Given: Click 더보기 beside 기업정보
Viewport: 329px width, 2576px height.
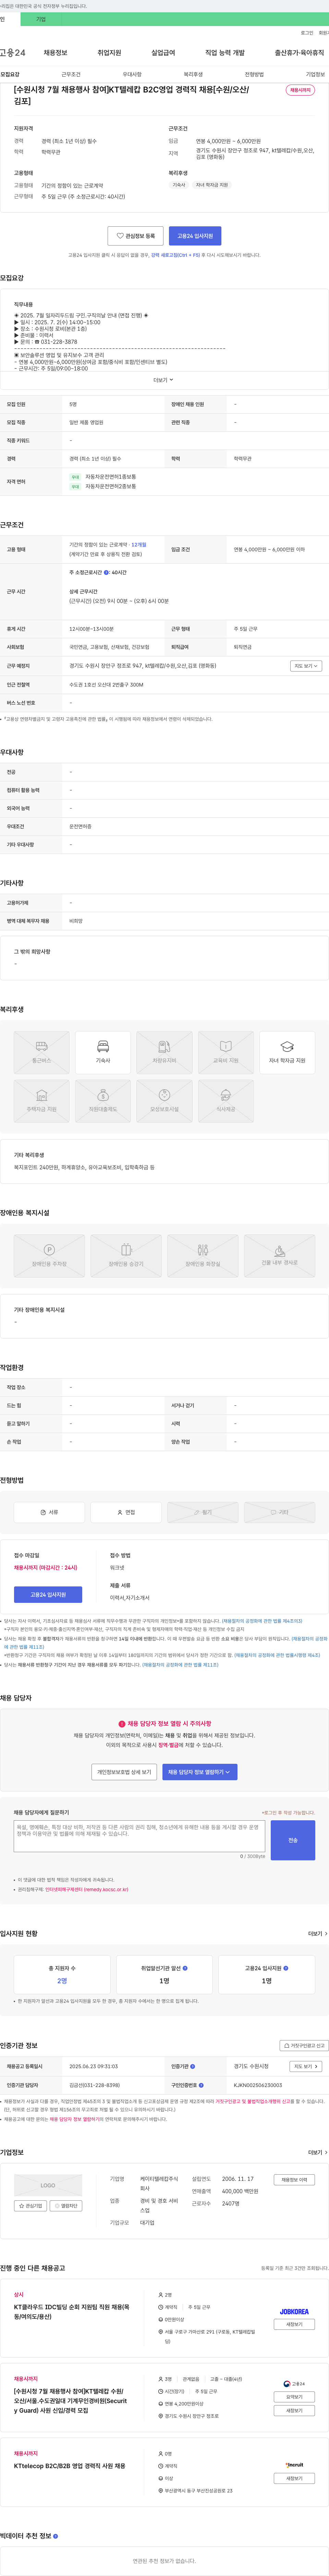Looking at the screenshot, I should (x=317, y=2152).
